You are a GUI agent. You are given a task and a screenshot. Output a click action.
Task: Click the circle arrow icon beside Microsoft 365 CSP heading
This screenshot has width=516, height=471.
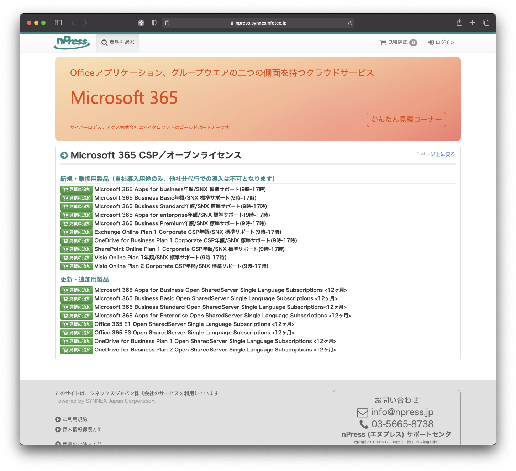pos(64,155)
